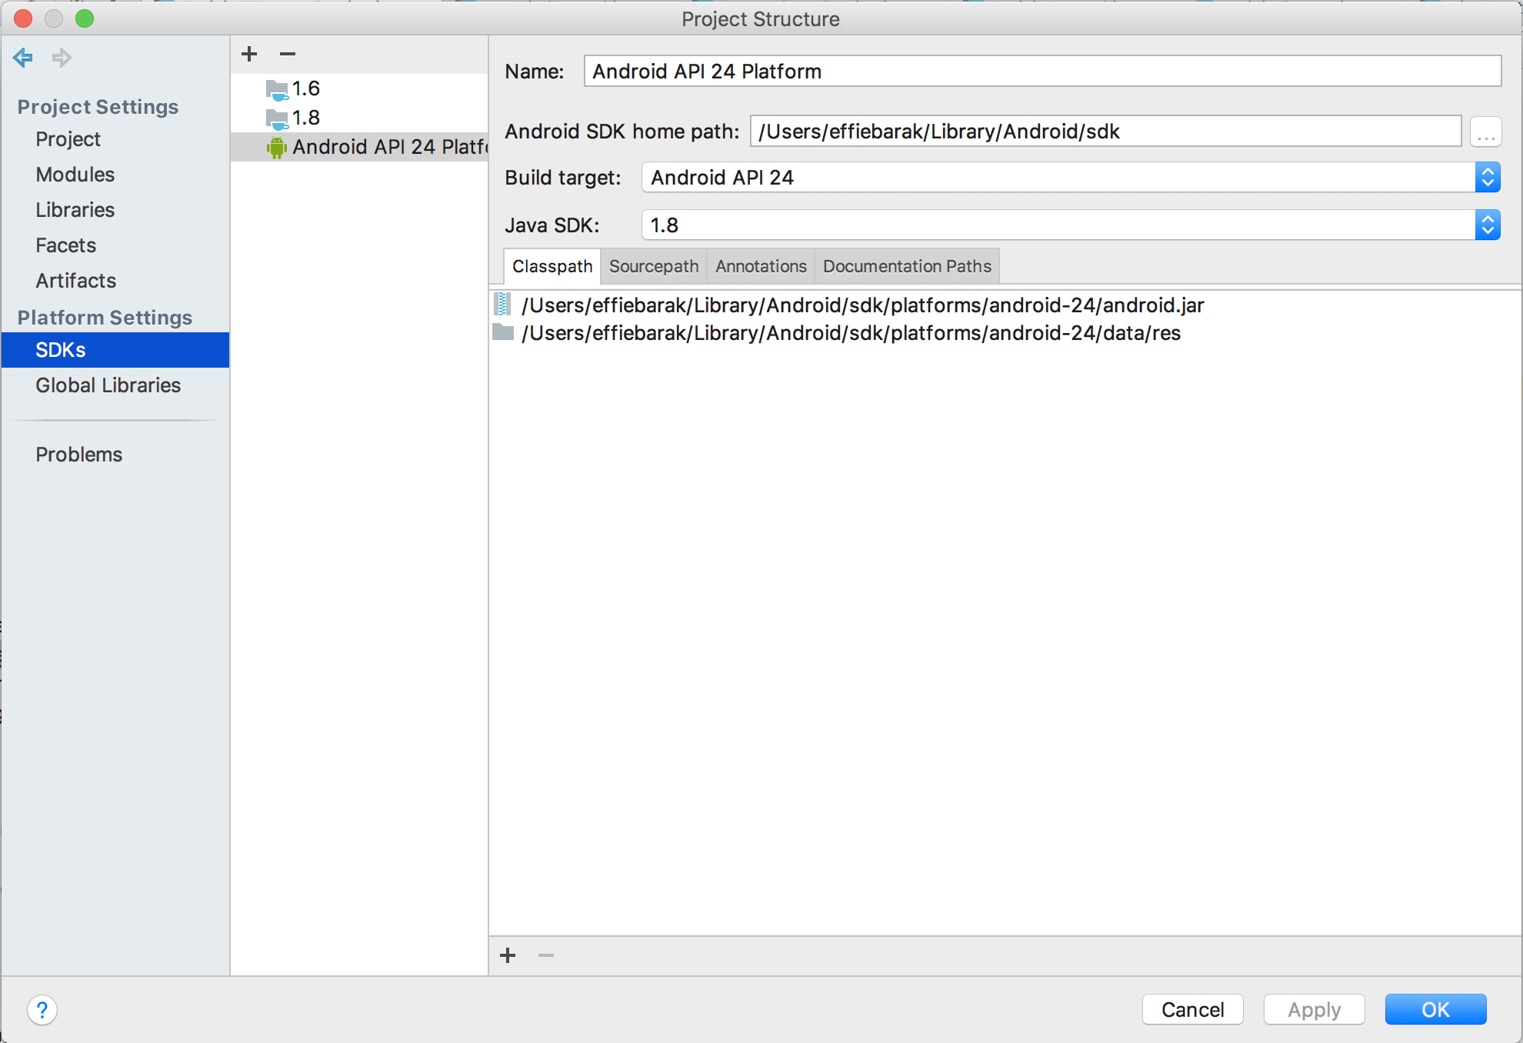Click the data/res folder icon
The image size is (1523, 1043).
503,332
